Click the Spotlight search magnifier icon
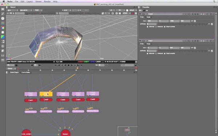 pyautogui.click(x=214, y=1)
